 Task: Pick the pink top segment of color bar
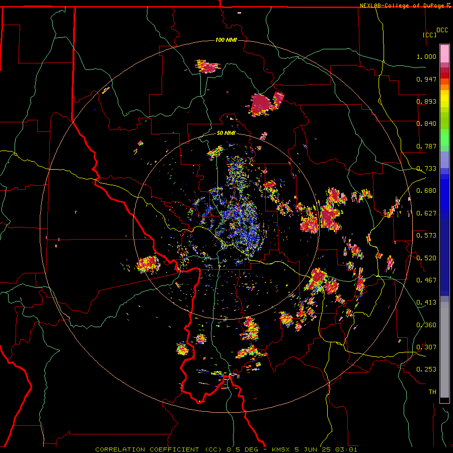444,53
